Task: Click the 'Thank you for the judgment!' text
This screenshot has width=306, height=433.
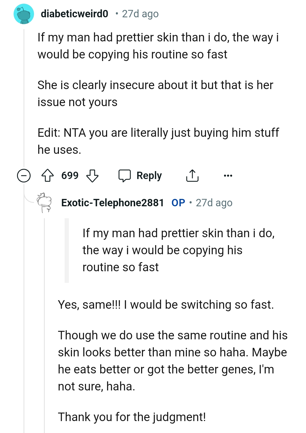Action: click(132, 417)
